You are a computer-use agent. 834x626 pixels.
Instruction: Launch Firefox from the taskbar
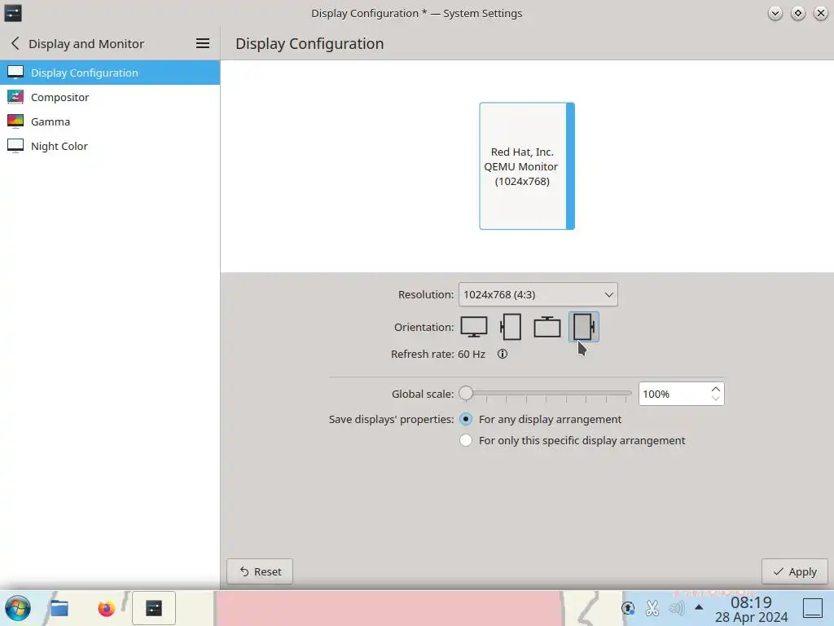tap(107, 608)
